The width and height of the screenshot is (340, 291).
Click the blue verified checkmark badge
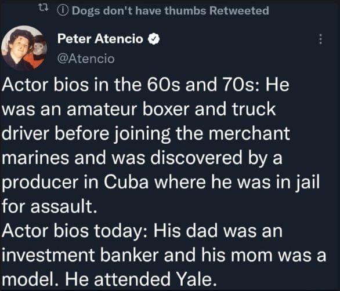[154, 39]
